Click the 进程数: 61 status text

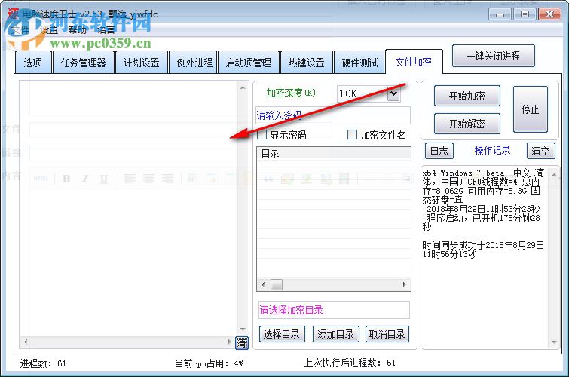[x=43, y=363]
